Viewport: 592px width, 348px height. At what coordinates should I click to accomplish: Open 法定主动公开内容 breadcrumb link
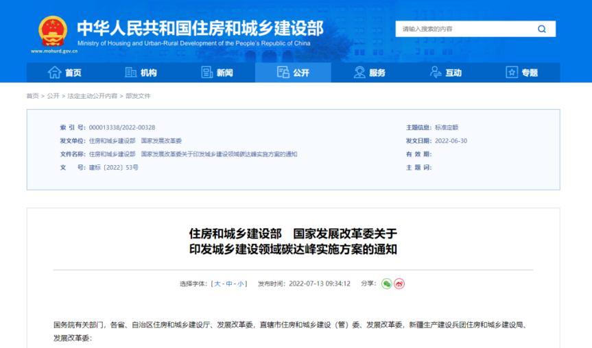(x=93, y=96)
